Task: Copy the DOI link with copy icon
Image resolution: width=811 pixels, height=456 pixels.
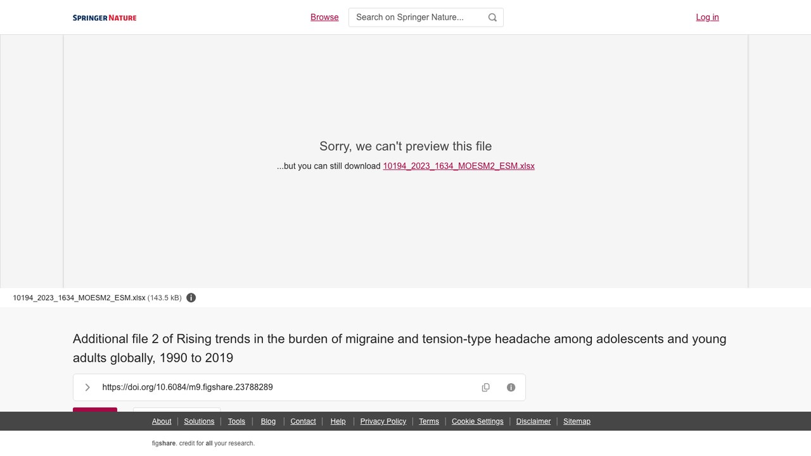Action: click(x=486, y=388)
